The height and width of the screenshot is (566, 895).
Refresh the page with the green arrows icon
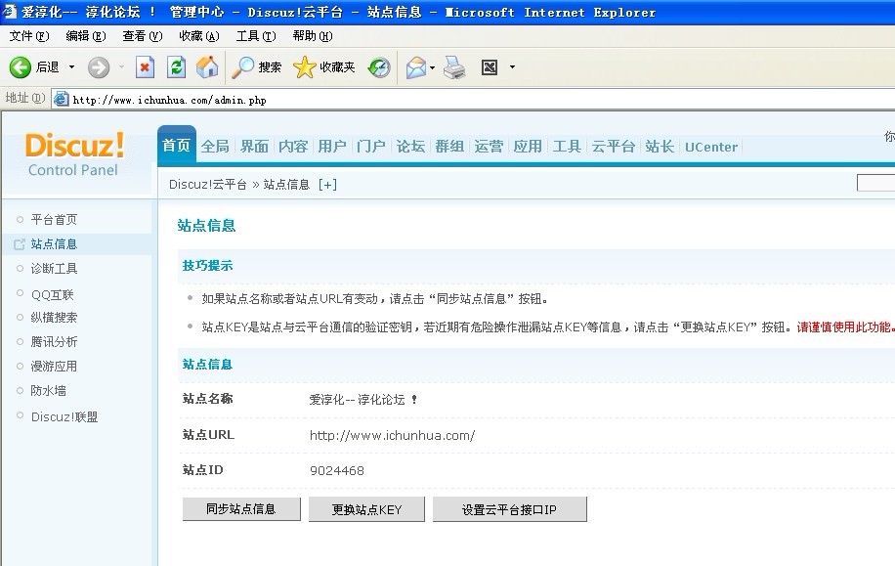[177, 67]
